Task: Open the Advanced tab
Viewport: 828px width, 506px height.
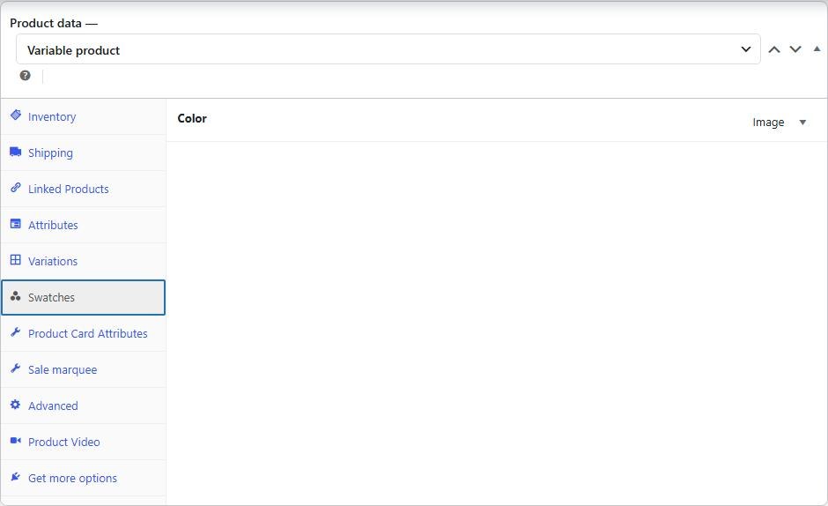Action: pyautogui.click(x=84, y=406)
